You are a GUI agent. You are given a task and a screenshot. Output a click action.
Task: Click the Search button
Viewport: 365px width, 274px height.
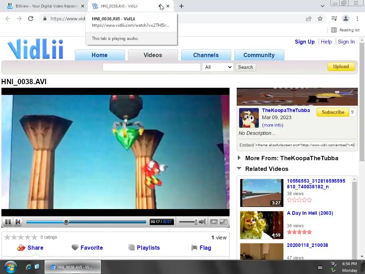pyautogui.click(x=246, y=67)
